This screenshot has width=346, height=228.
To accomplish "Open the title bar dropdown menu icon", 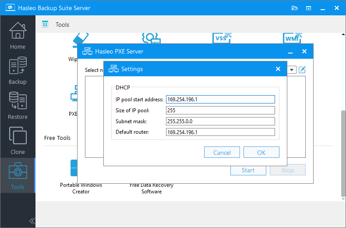I will coord(308,8).
